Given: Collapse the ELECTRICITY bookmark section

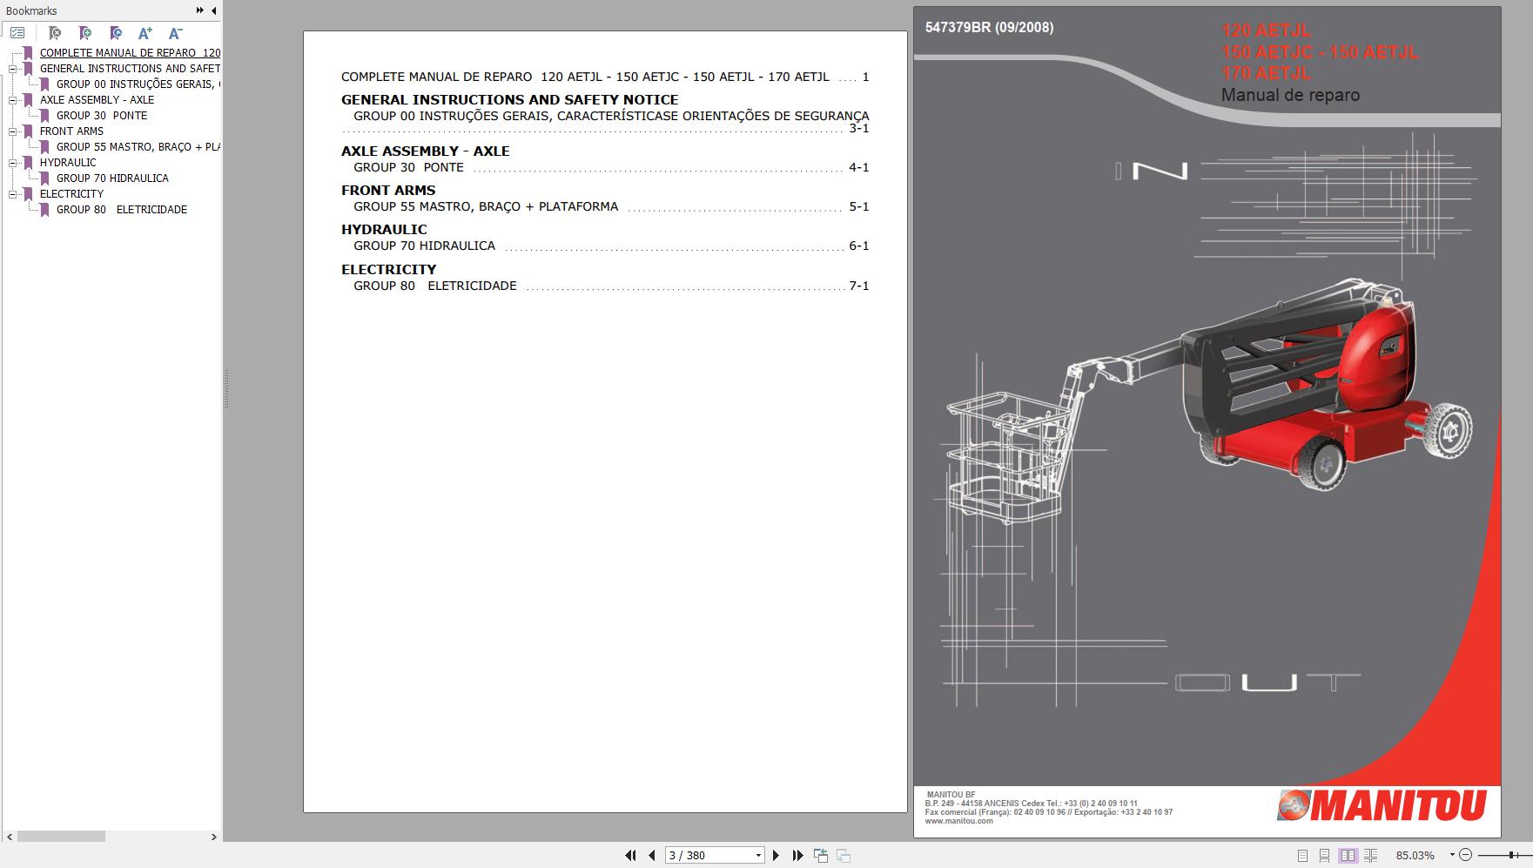Looking at the screenshot, I should pos(11,193).
